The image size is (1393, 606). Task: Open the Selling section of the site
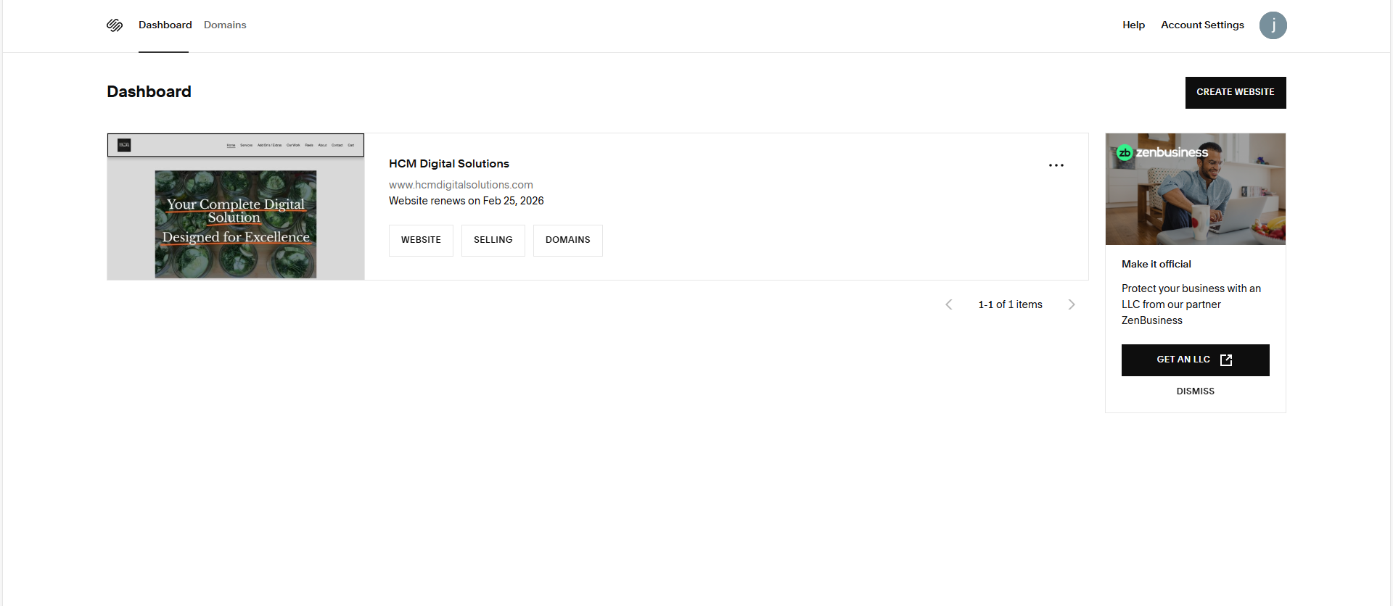(x=493, y=241)
